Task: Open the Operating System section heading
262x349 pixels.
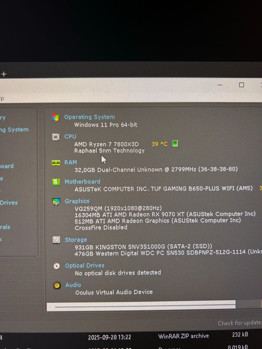Action: pos(90,117)
